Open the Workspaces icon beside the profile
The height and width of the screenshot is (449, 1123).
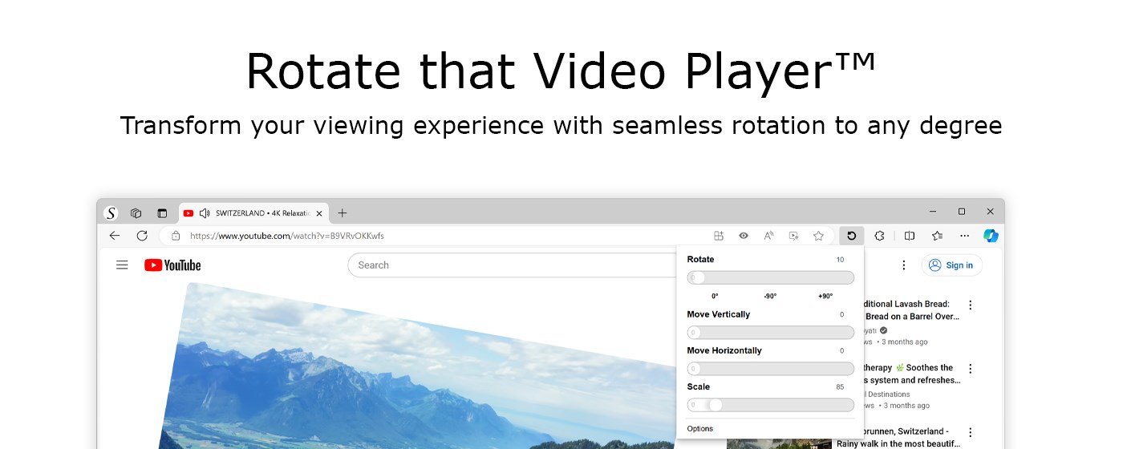point(136,213)
